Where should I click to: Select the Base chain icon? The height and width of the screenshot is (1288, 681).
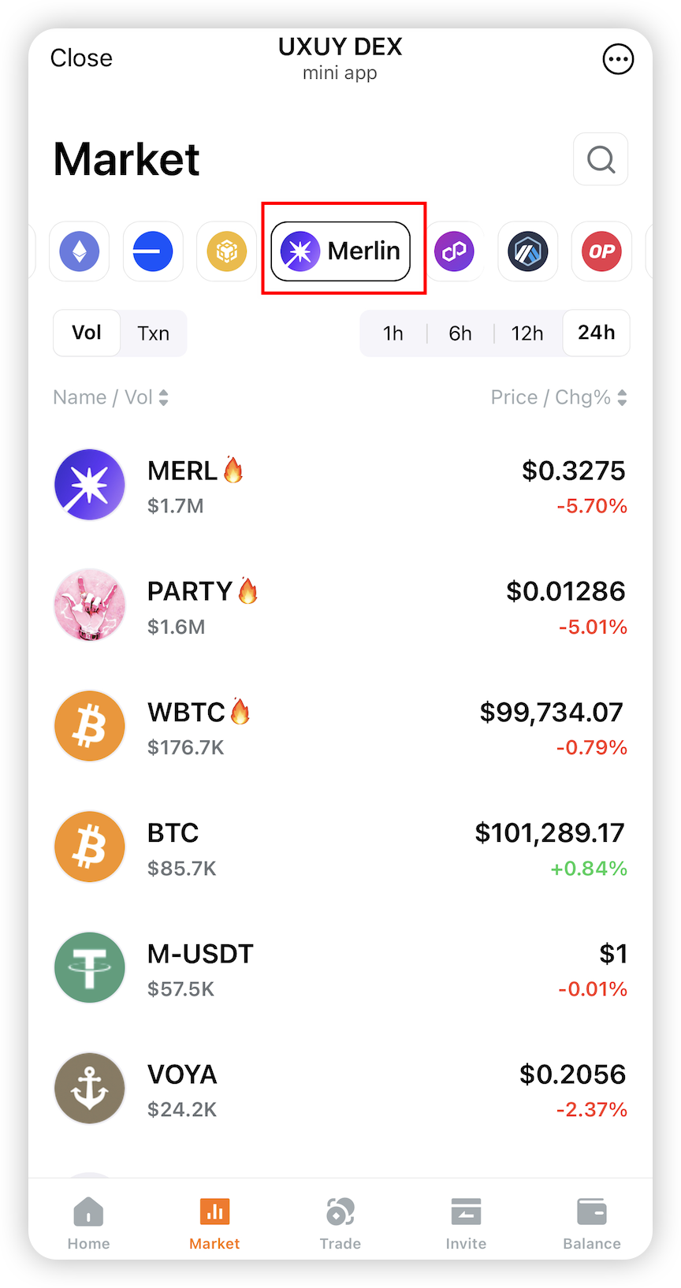tap(153, 252)
